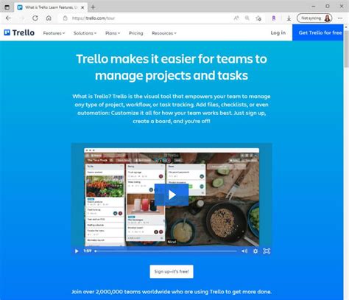Open the read aloud icon in address bar
The height and width of the screenshot is (300, 349).
[x=236, y=18]
